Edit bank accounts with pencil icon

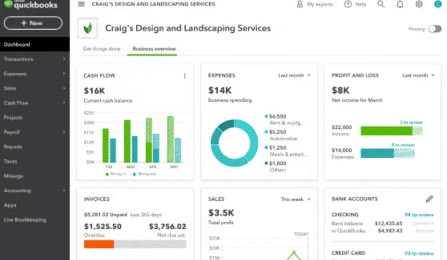click(x=429, y=199)
